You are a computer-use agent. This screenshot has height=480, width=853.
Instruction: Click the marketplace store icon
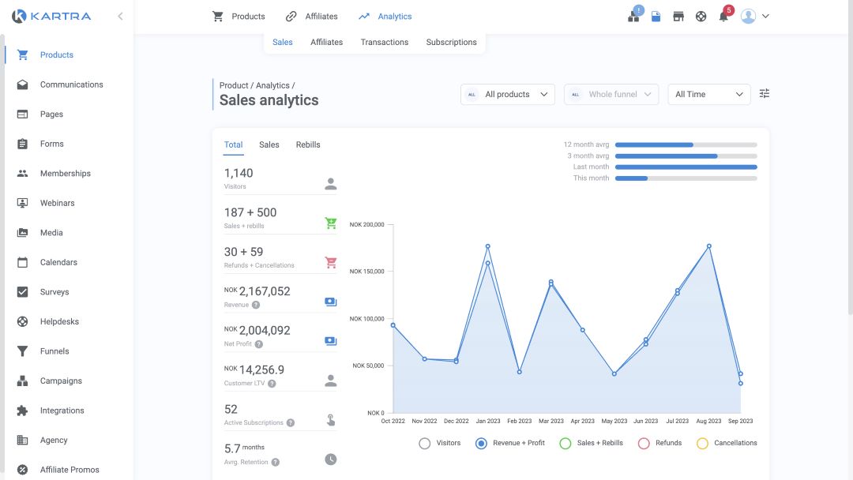678,17
